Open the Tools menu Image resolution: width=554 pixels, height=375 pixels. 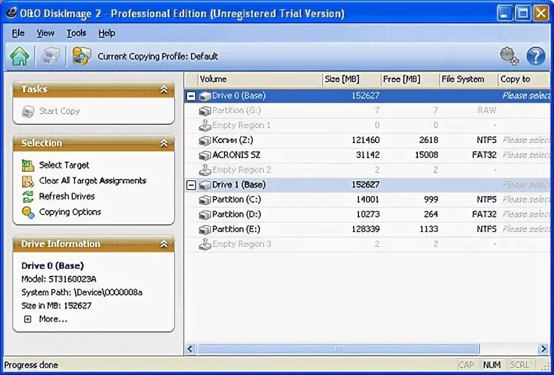76,33
